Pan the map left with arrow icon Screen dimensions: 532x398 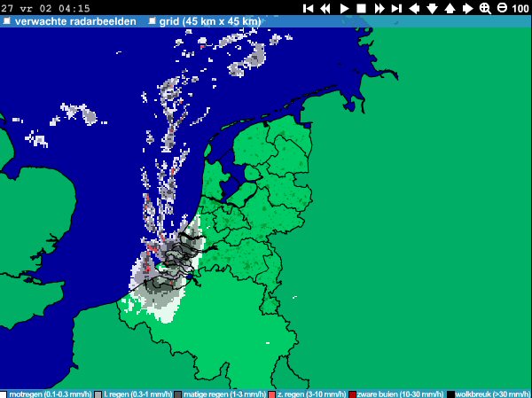pos(414,8)
